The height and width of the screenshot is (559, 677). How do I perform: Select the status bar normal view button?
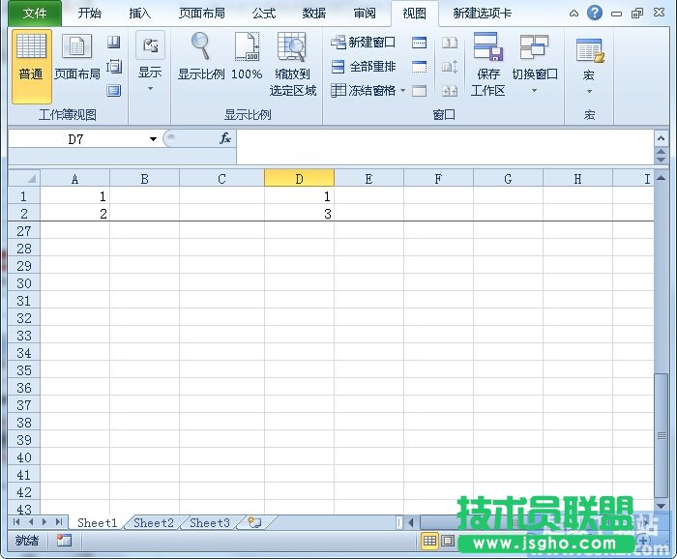[429, 541]
